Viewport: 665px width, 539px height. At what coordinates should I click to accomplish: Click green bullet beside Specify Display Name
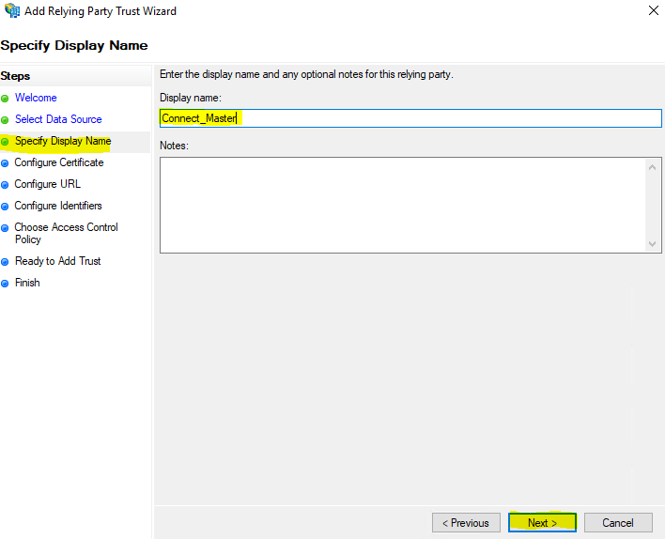click(5, 142)
